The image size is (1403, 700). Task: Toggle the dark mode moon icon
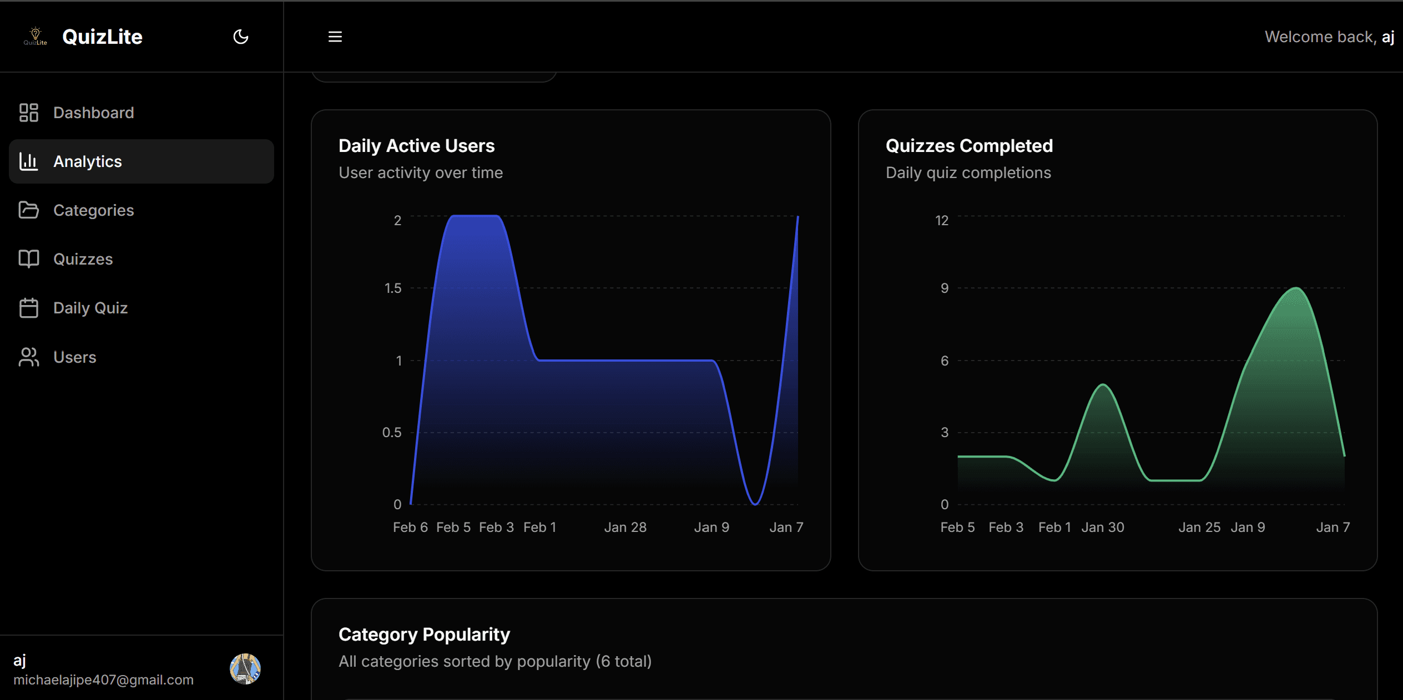click(240, 37)
